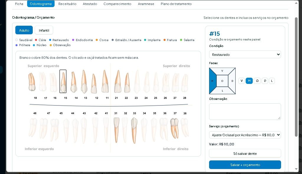Click the Coroa legend label

tap(104, 40)
